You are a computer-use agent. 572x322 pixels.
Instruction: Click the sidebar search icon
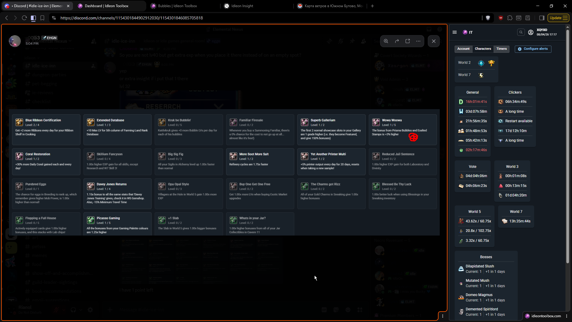pyautogui.click(x=521, y=32)
